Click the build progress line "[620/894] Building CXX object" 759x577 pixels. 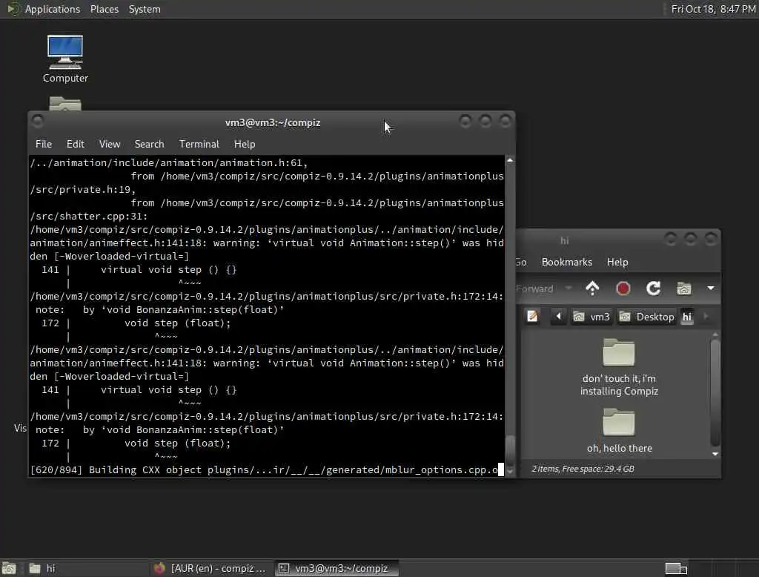(x=263, y=470)
